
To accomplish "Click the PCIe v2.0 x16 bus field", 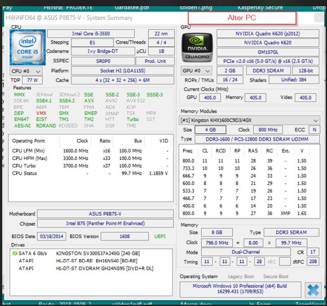I will pos(268,61).
